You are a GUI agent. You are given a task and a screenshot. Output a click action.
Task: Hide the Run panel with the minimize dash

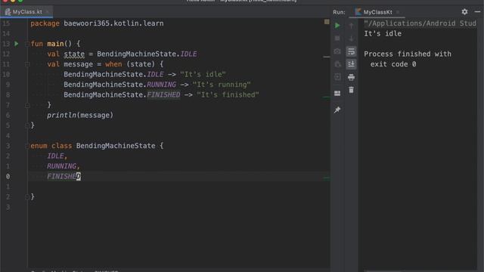477,12
